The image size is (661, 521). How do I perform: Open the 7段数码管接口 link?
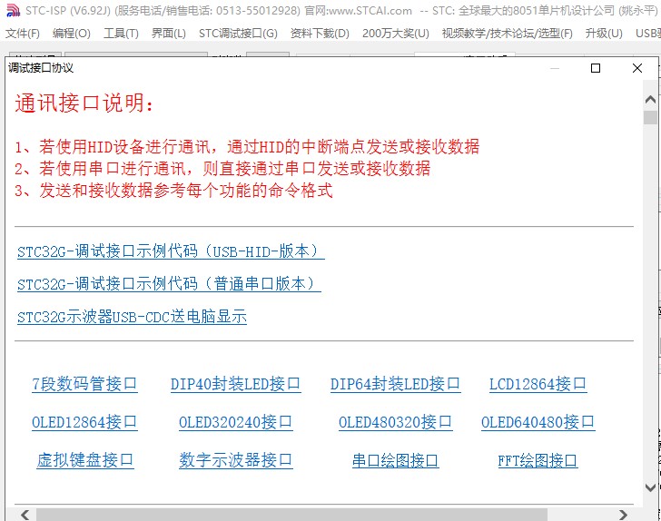coord(84,384)
